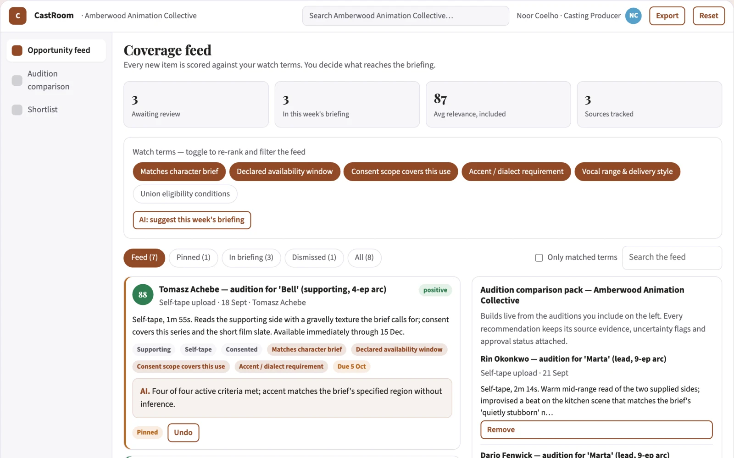Toggle the Consent scope covers this use watch term

401,171
